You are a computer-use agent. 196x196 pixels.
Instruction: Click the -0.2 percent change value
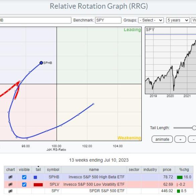(182, 184)
